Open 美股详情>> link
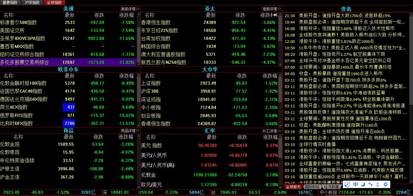 click(130, 9)
